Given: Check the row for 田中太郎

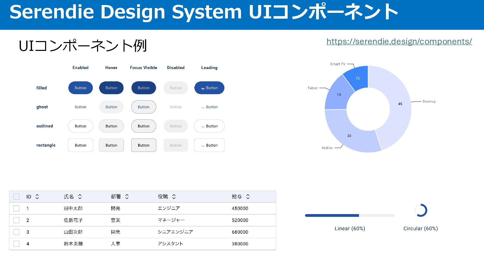Looking at the screenshot, I should (x=16, y=208).
